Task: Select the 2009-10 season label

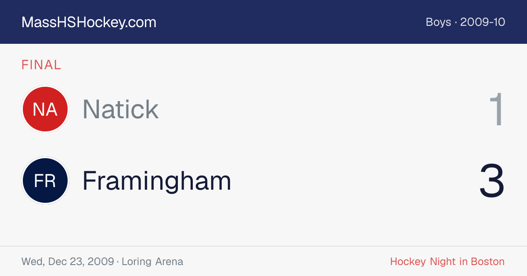Action: [x=483, y=22]
